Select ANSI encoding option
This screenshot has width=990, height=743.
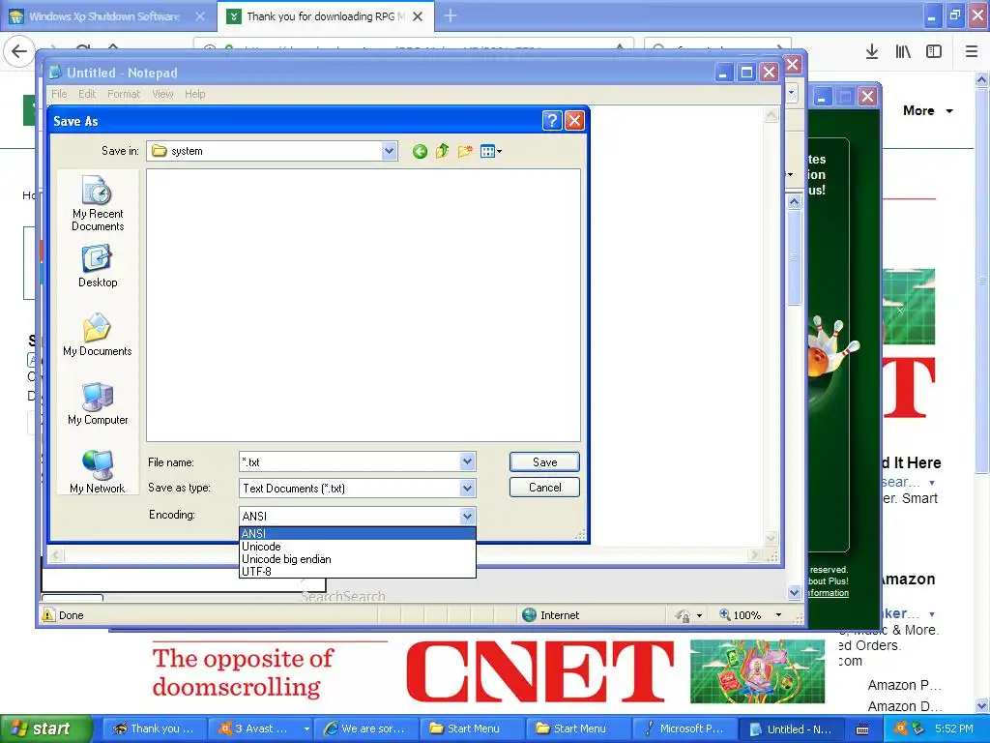[x=358, y=533]
